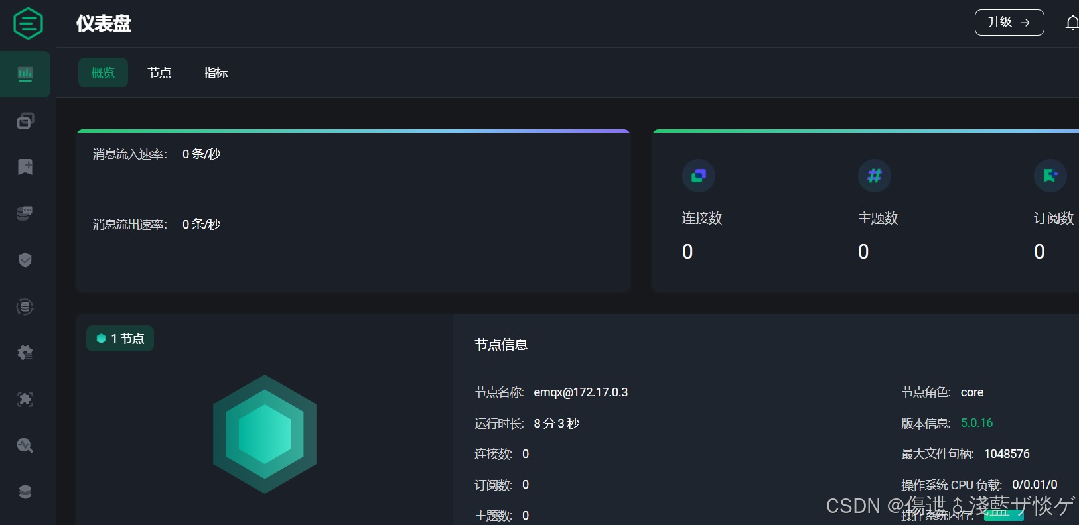Click the 主题数 hash icon
This screenshot has width=1079, height=525.
pyautogui.click(x=875, y=176)
